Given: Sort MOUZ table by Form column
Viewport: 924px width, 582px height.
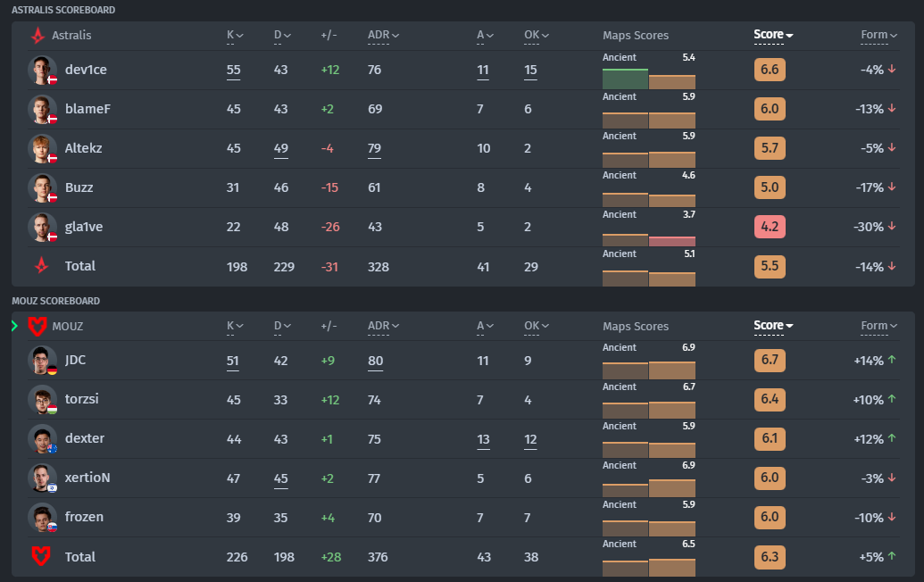Looking at the screenshot, I should (x=878, y=326).
